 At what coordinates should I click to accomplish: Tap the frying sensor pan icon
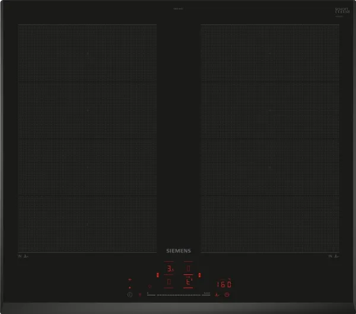coord(217,294)
